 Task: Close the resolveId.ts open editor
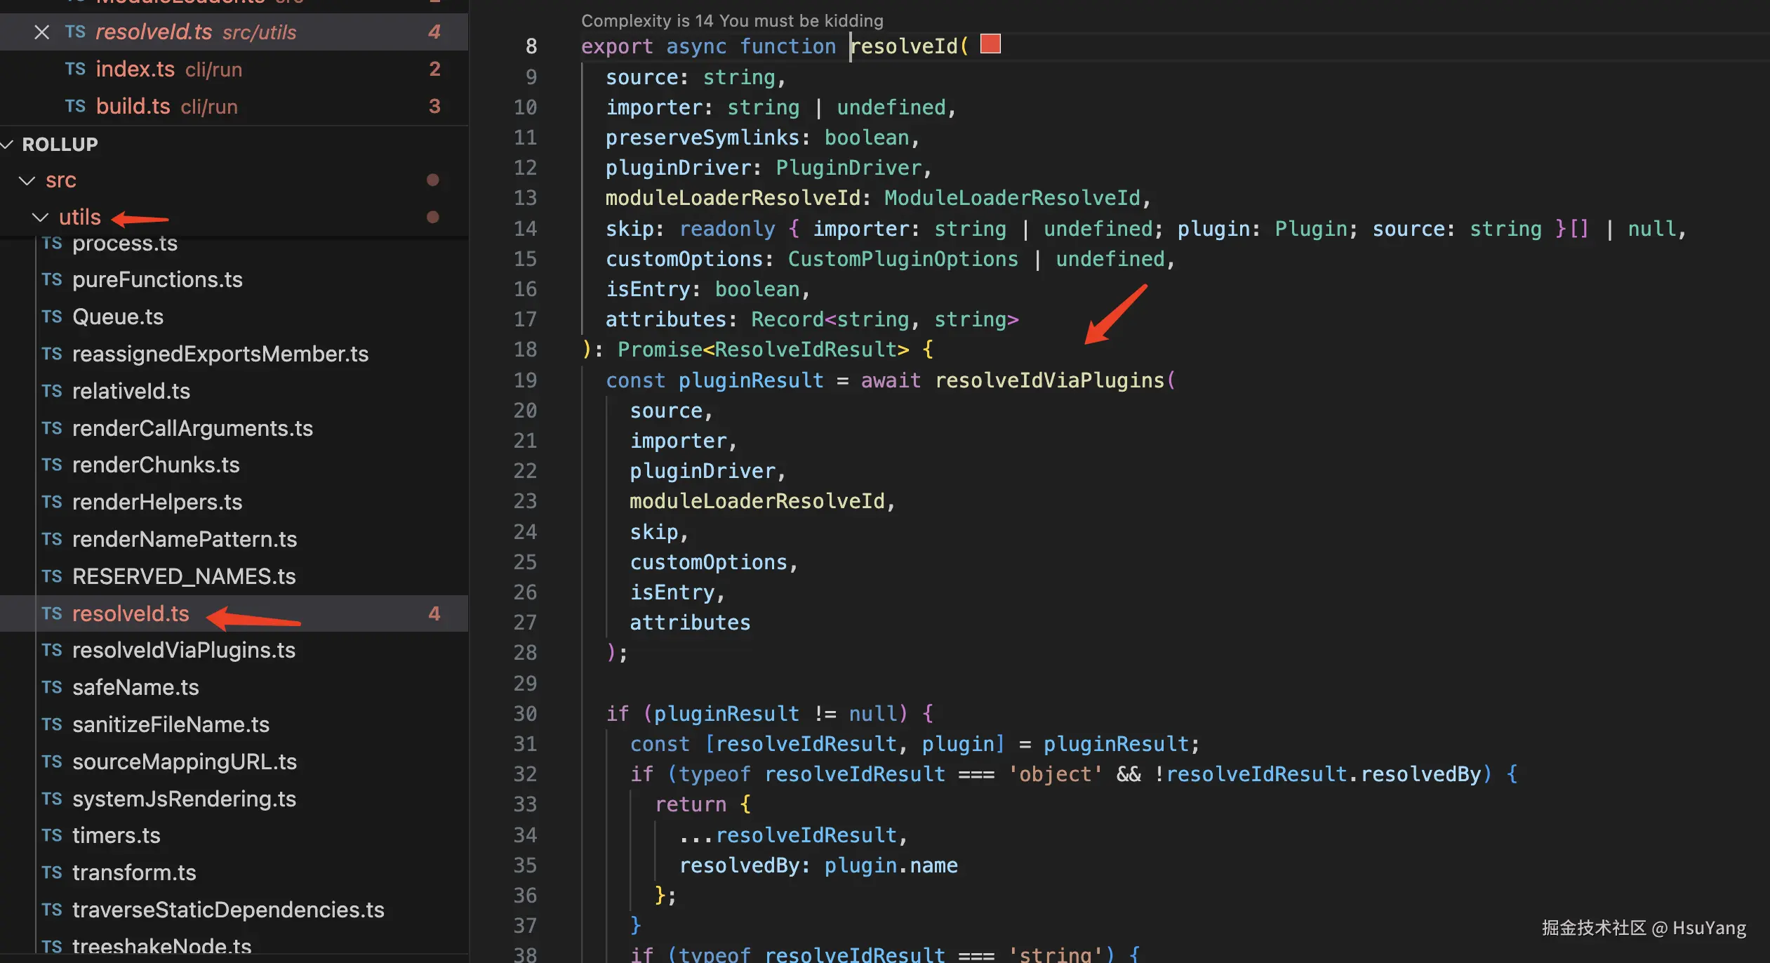[x=41, y=32]
